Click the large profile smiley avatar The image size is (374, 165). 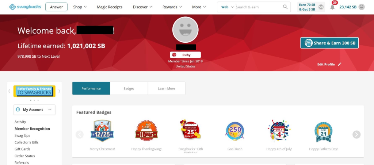tap(185, 30)
